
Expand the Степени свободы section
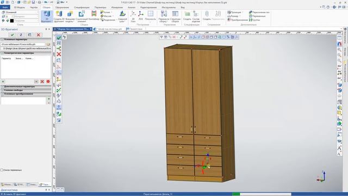[x=26, y=90]
